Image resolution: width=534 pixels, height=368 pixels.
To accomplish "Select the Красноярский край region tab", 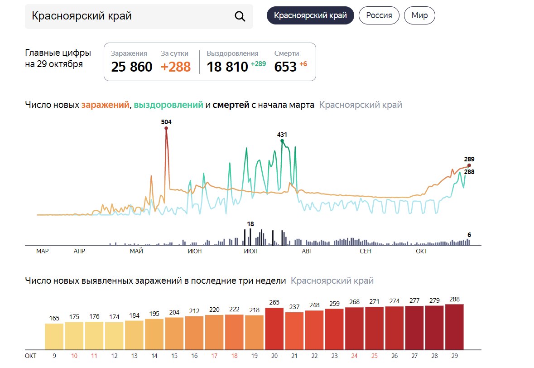I will [310, 15].
